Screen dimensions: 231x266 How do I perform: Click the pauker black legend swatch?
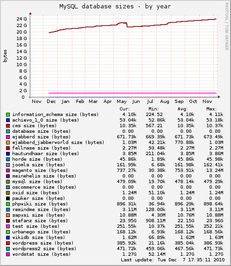(x=8, y=198)
